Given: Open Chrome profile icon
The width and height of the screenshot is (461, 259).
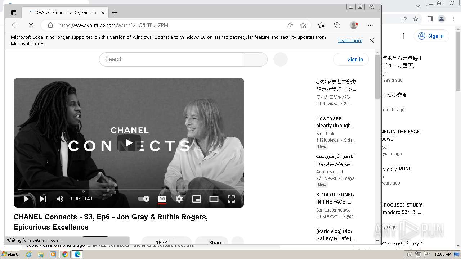Looking at the screenshot, I should tap(442, 19).
